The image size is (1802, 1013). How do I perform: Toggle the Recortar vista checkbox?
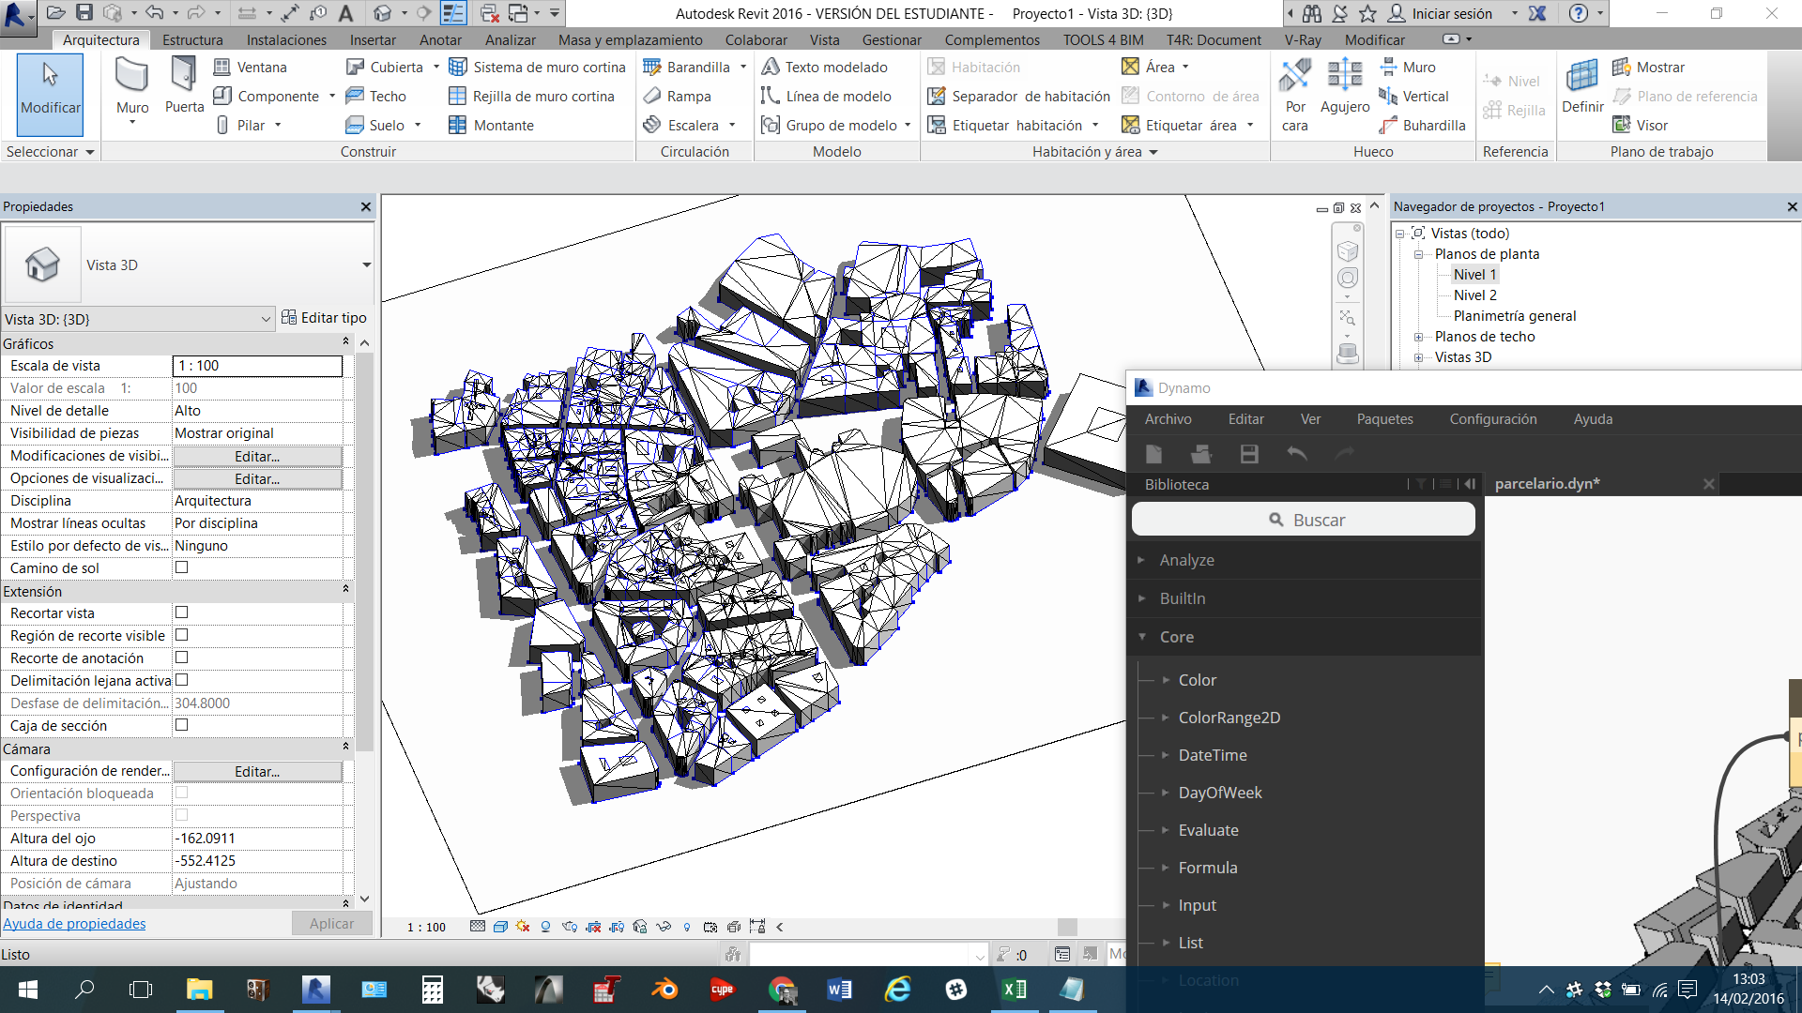click(182, 612)
